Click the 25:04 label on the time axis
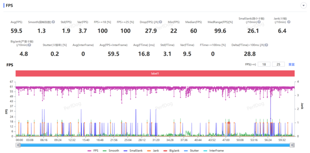The width and height of the screenshot is (310, 153). (x=128, y=140)
